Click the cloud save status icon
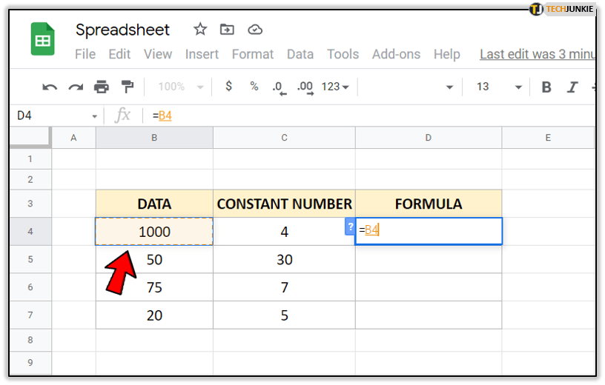This screenshot has width=605, height=385. (x=255, y=30)
